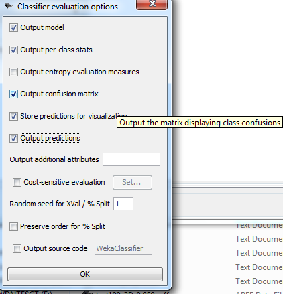Viewport: 283px width, 294px height.
Task: Enable Output entropy evaluation measures
Action: [13, 72]
